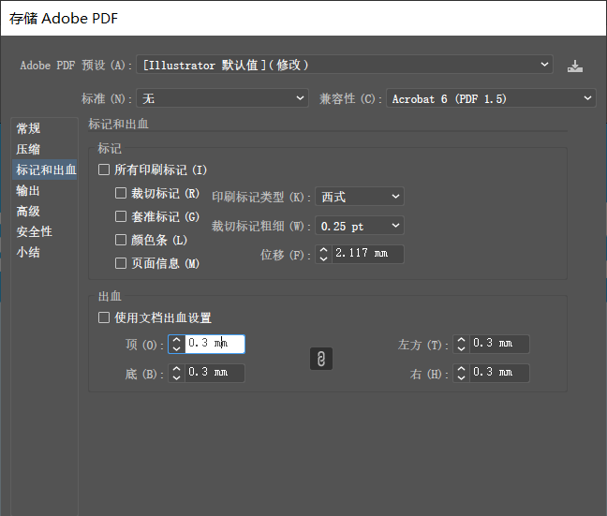
Task: Click the 位移 stepper arrows
Action: 323,255
